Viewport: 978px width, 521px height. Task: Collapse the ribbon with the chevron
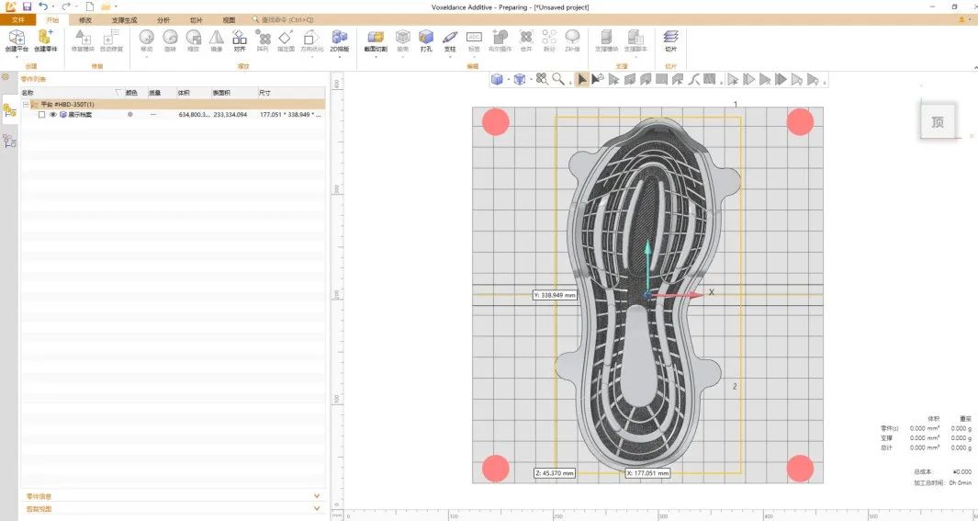974,67
